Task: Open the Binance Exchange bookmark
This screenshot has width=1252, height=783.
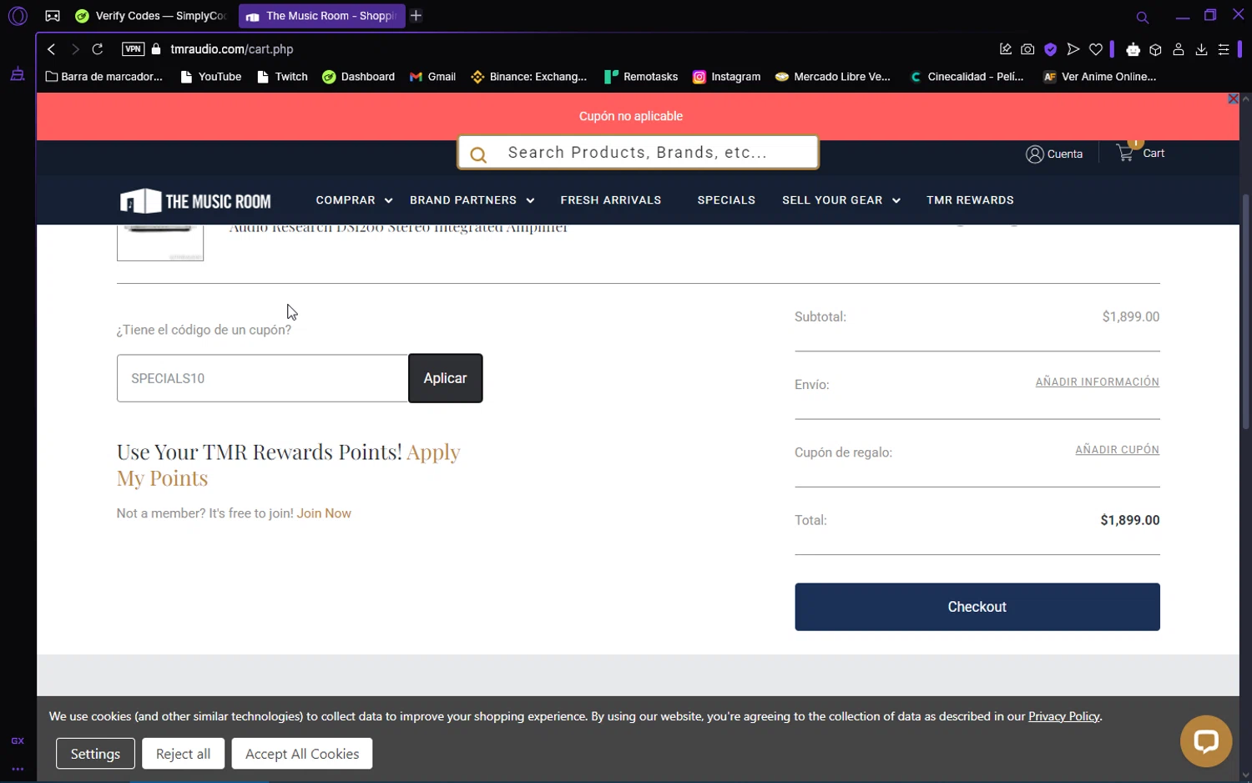Action: (x=529, y=77)
